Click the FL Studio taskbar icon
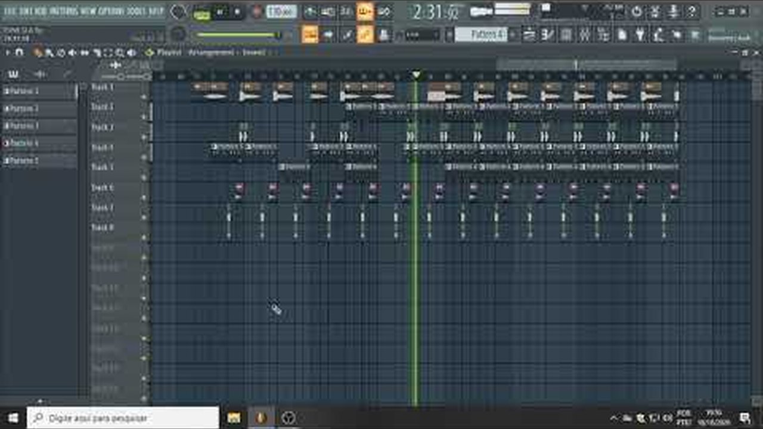 click(x=261, y=418)
